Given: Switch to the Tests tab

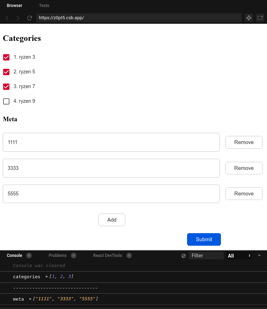Looking at the screenshot, I should [x=44, y=6].
